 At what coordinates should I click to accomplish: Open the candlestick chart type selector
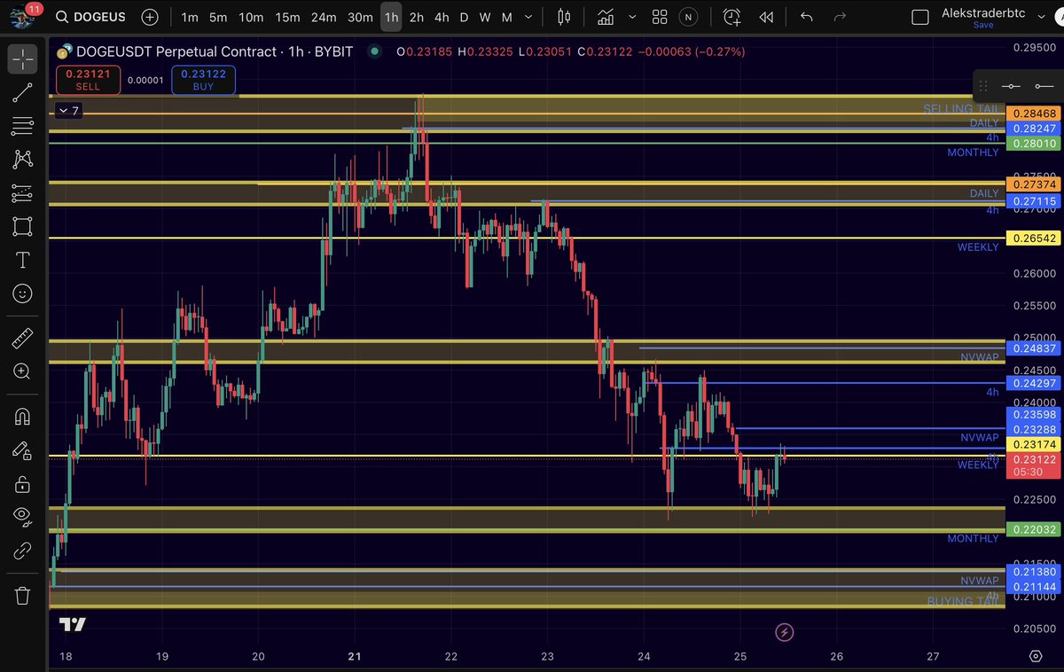pyautogui.click(x=565, y=17)
